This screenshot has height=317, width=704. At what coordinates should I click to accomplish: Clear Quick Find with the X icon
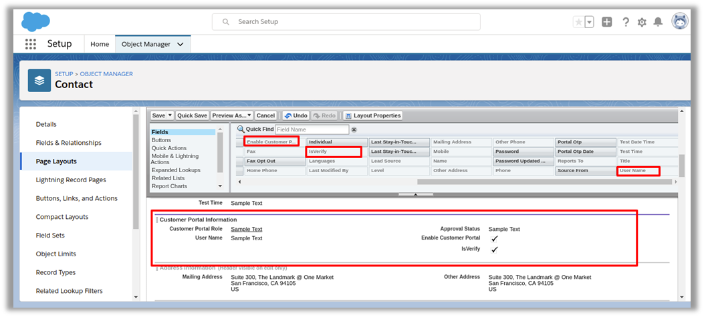tap(354, 129)
